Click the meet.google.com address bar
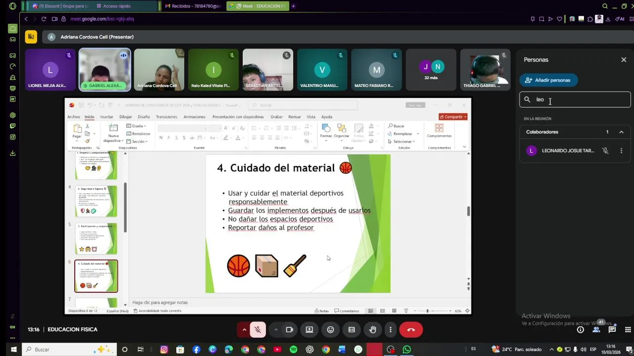Image resolution: width=634 pixels, height=356 pixels. pos(102,19)
